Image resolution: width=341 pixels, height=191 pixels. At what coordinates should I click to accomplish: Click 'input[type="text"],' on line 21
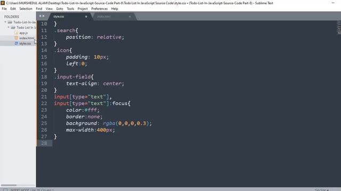pyautogui.click(x=83, y=97)
